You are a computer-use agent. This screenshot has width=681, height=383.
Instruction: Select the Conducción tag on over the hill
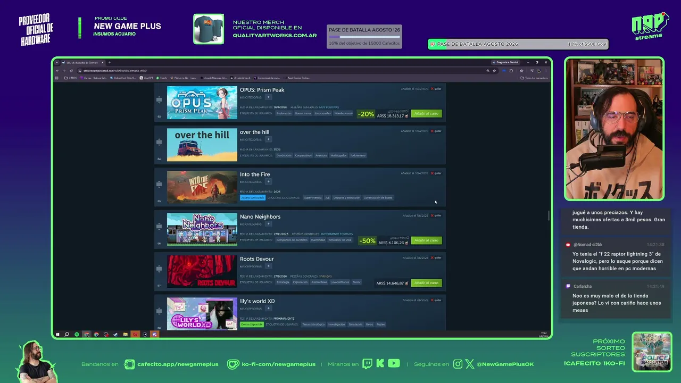(284, 155)
